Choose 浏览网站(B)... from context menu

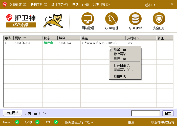(x=125, y=70)
